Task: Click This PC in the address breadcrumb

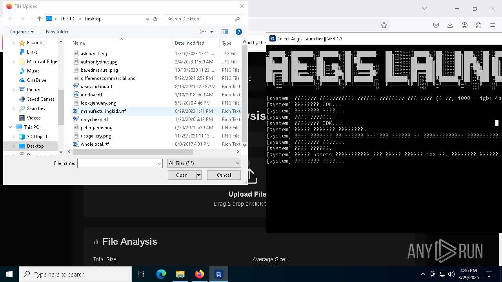Action: pyautogui.click(x=68, y=19)
